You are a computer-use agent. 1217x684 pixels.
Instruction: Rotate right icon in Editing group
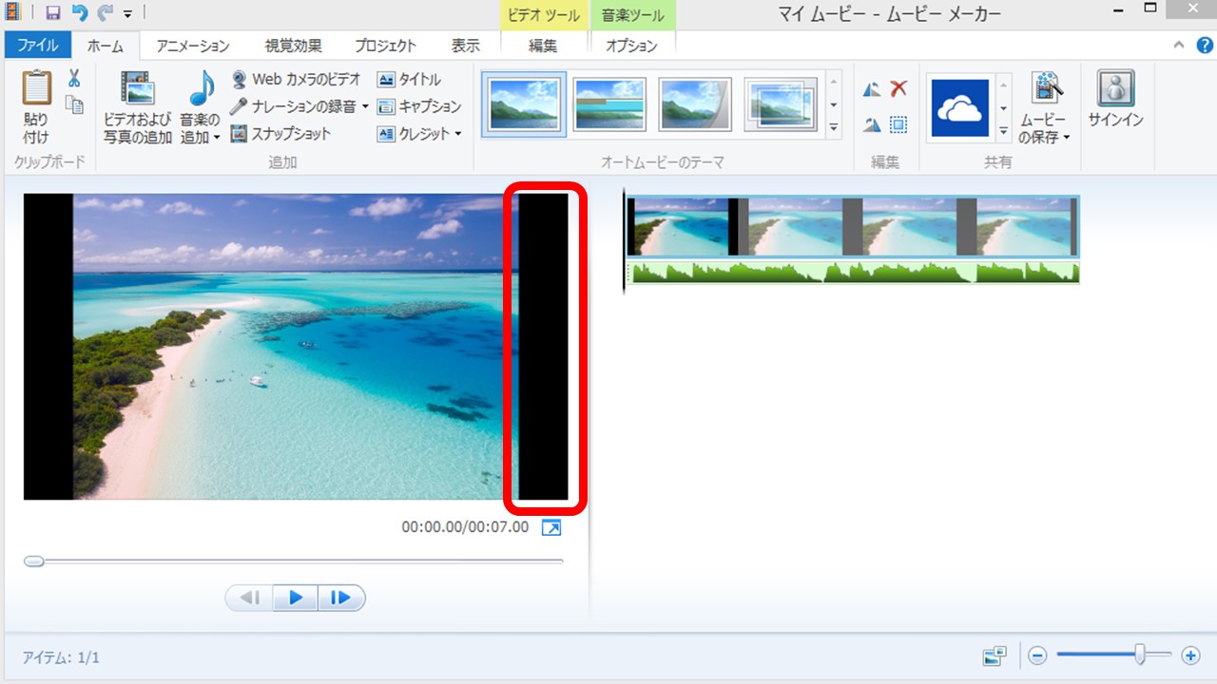pos(872,125)
